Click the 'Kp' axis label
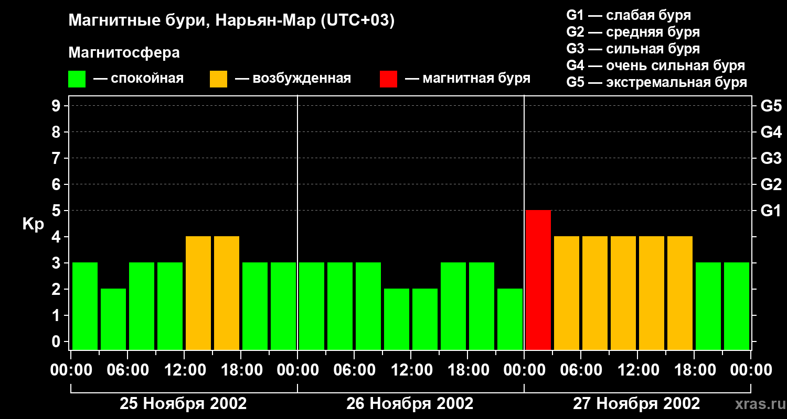The width and height of the screenshot is (787, 419). [x=33, y=225]
